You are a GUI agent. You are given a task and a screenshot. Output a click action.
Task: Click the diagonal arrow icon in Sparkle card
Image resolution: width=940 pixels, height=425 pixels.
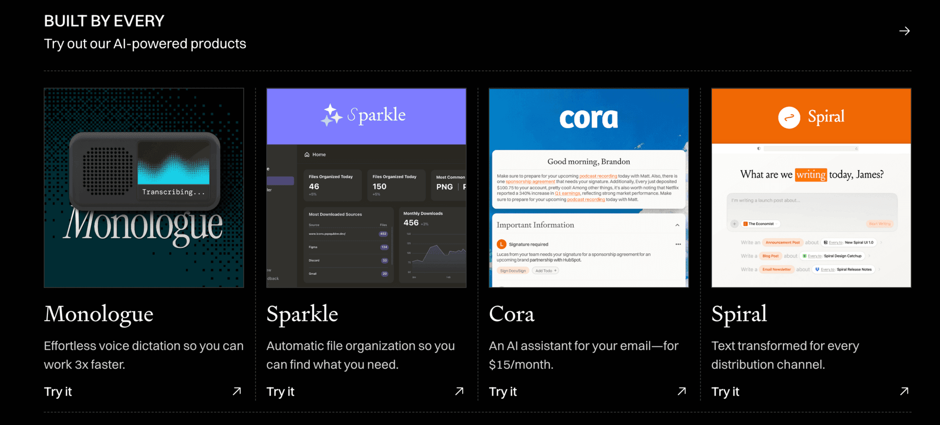459,391
